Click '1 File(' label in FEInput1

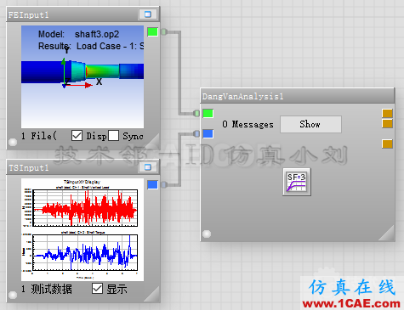(39, 136)
